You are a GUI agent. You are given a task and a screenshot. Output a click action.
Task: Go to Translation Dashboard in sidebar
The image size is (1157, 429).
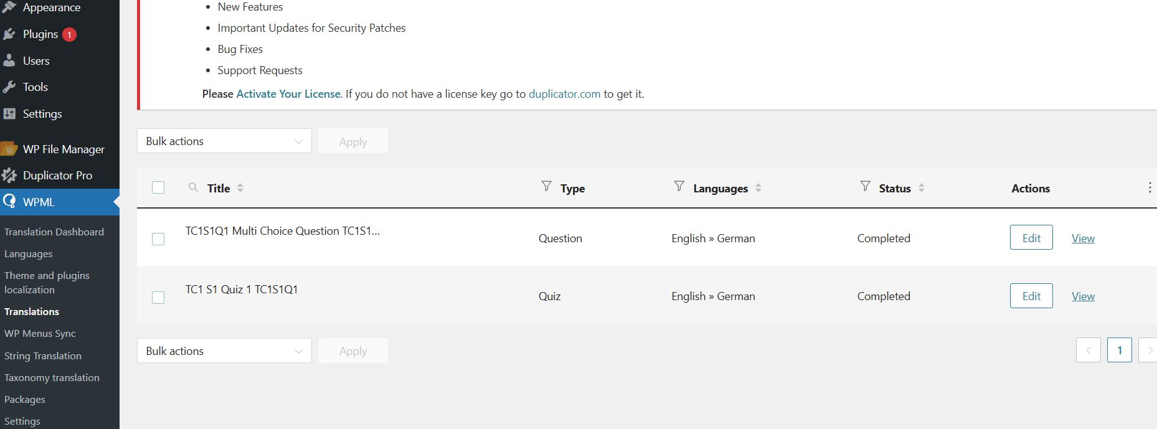point(54,232)
